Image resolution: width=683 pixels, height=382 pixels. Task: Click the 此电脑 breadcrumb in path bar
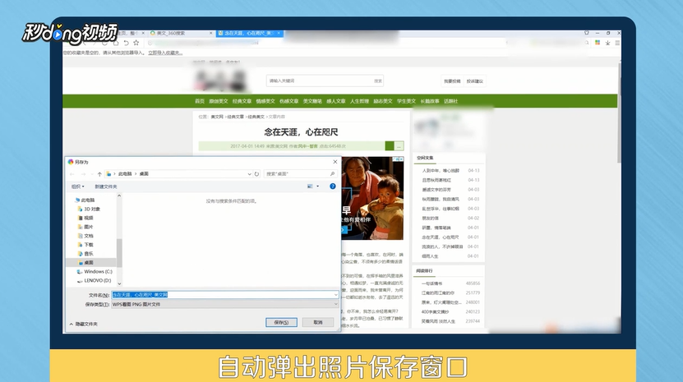tap(125, 174)
